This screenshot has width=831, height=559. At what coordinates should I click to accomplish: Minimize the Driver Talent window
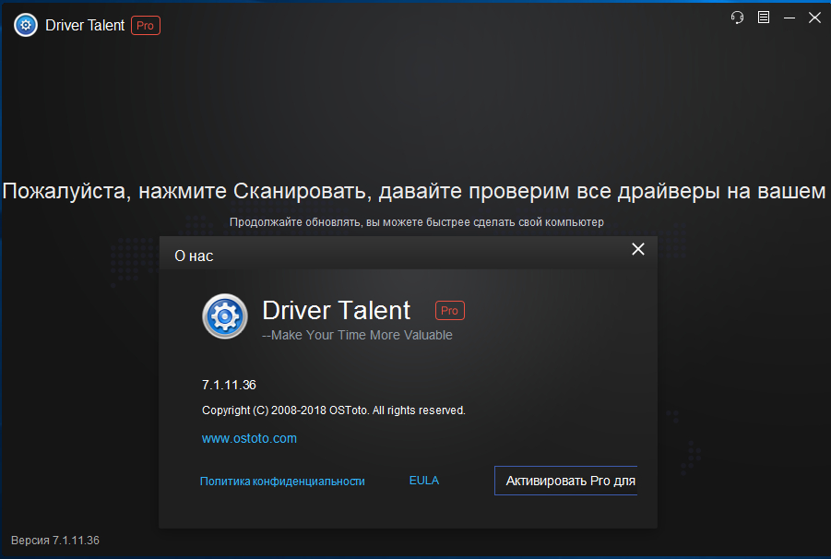pos(789,18)
